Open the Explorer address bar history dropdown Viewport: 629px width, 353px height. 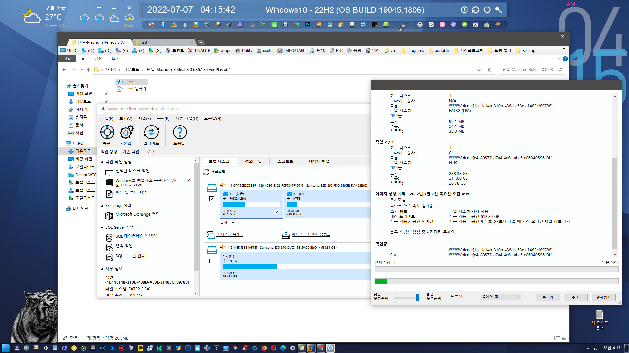tap(479, 70)
